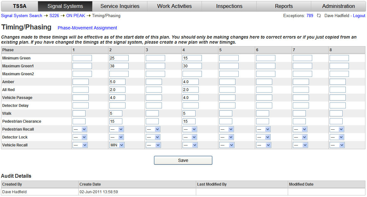Open the Phase-Movement Assignment link
This screenshot has height=197, width=367.
[87, 28]
